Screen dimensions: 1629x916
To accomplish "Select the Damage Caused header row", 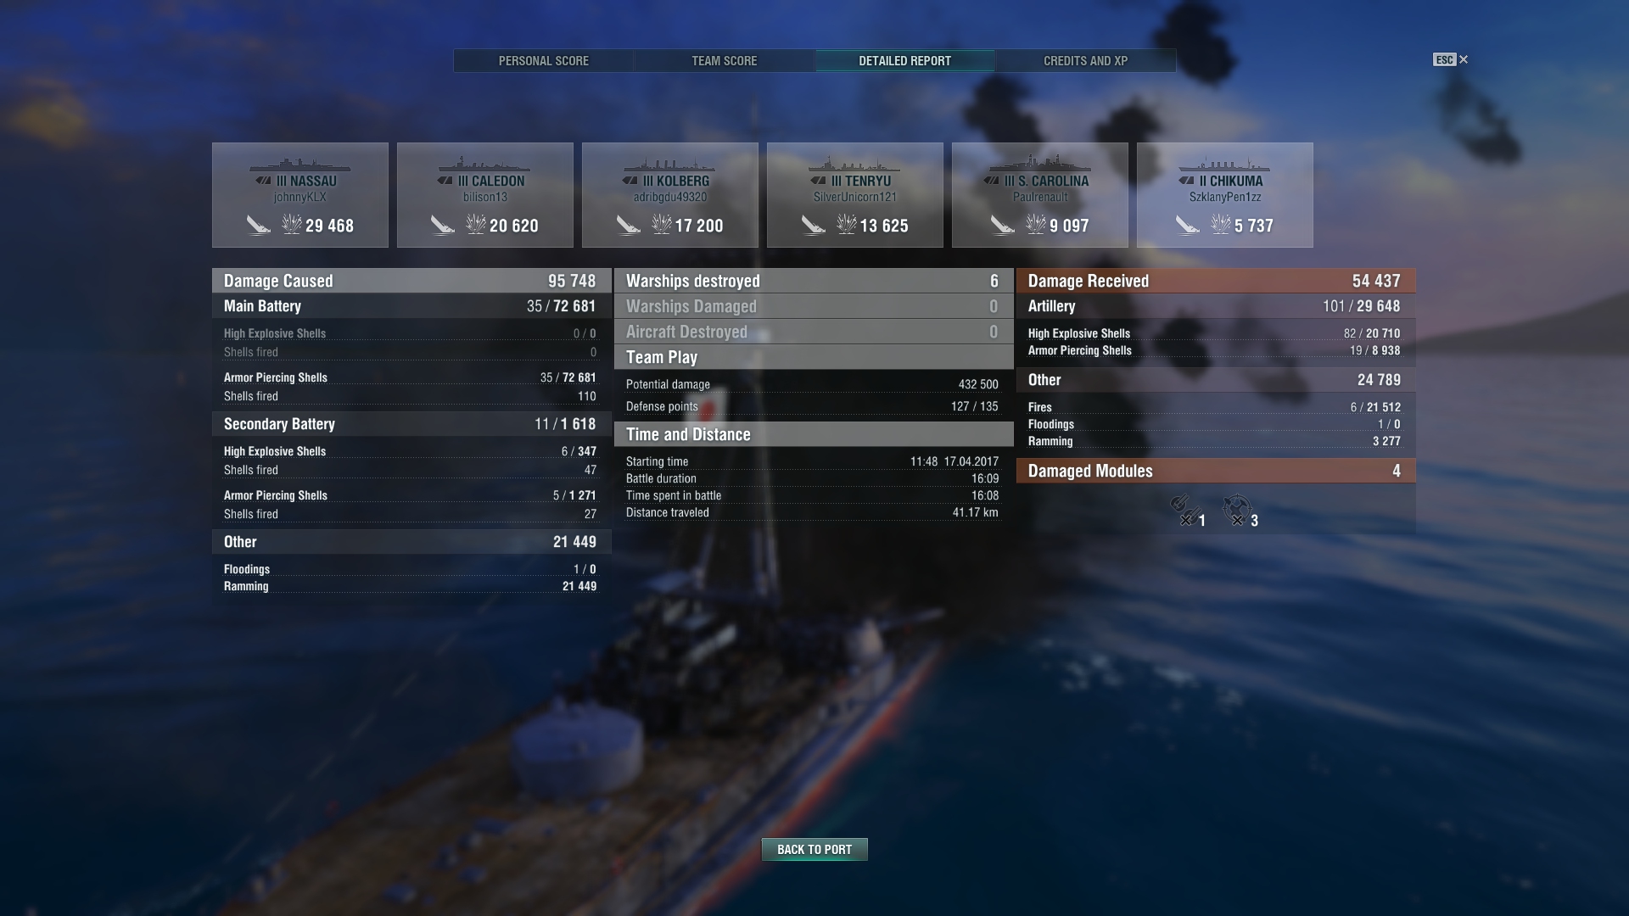I will (411, 281).
